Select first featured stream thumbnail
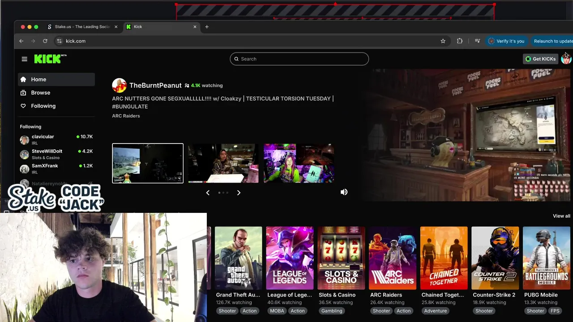Screen dimensions: 573x322 [148, 163]
